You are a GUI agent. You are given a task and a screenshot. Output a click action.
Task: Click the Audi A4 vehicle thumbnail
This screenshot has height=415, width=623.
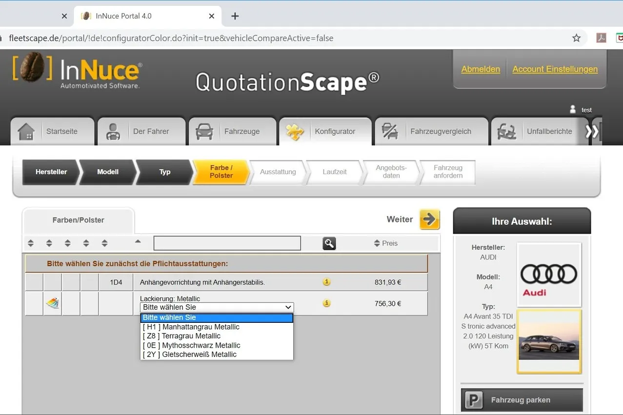[549, 341]
